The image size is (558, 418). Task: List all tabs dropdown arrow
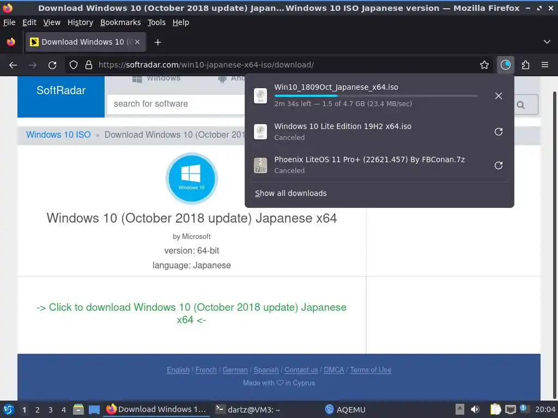pyautogui.click(x=547, y=42)
